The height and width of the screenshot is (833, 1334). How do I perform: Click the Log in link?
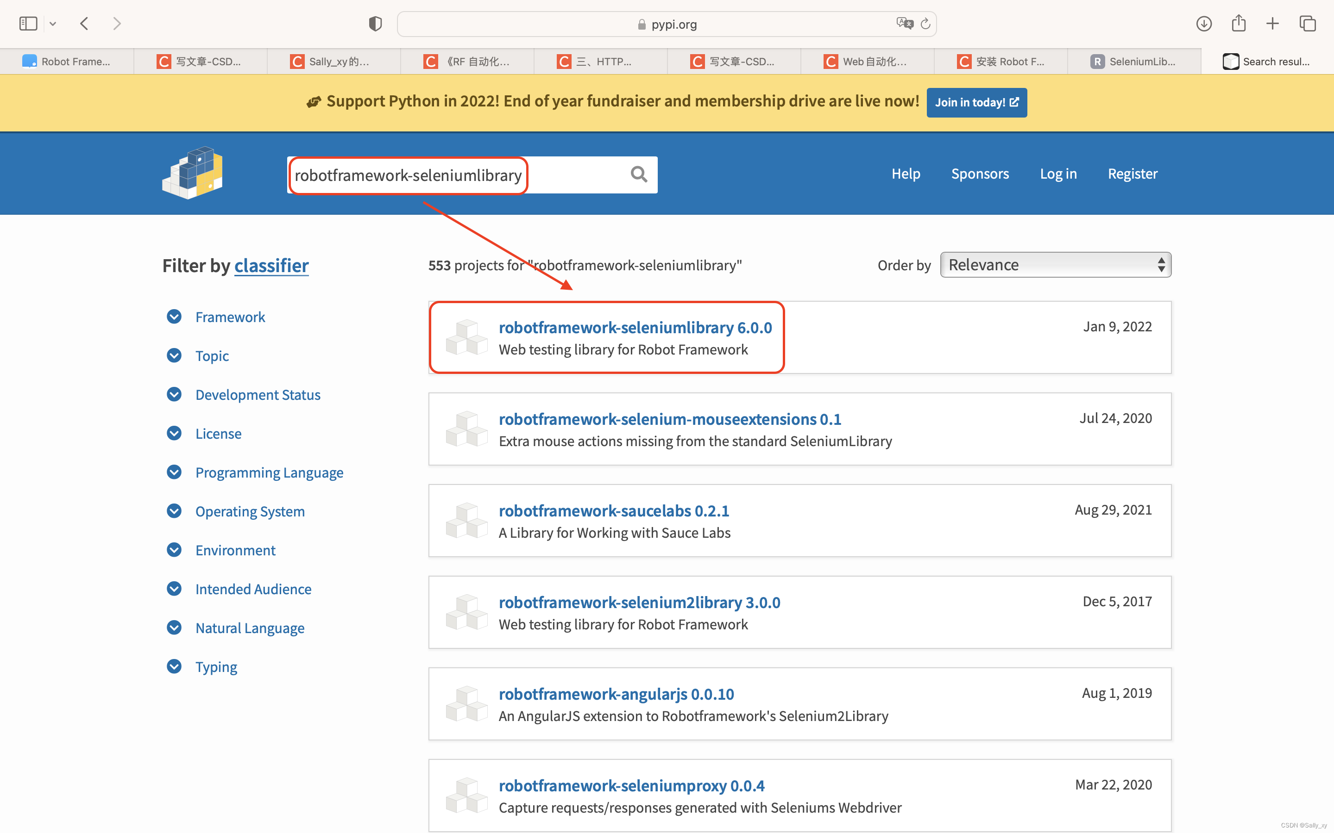[x=1058, y=174]
